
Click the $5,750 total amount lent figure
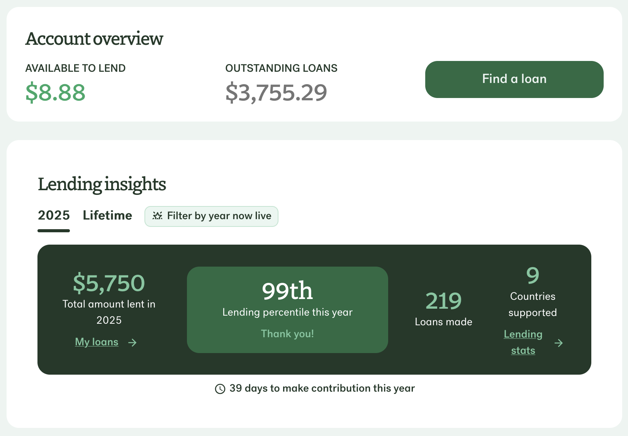coord(109,283)
